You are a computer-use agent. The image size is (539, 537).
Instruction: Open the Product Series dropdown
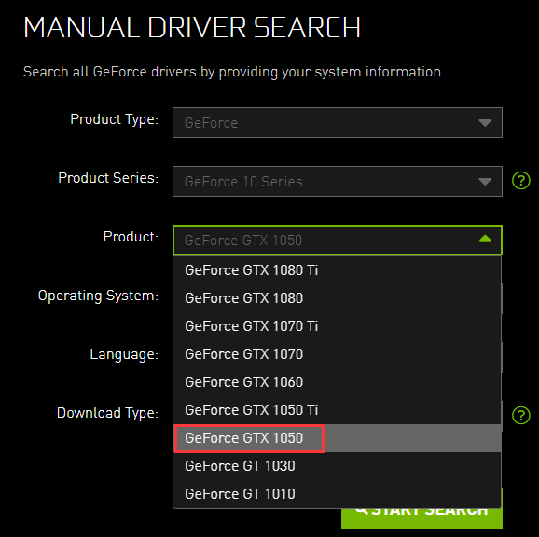click(x=338, y=182)
